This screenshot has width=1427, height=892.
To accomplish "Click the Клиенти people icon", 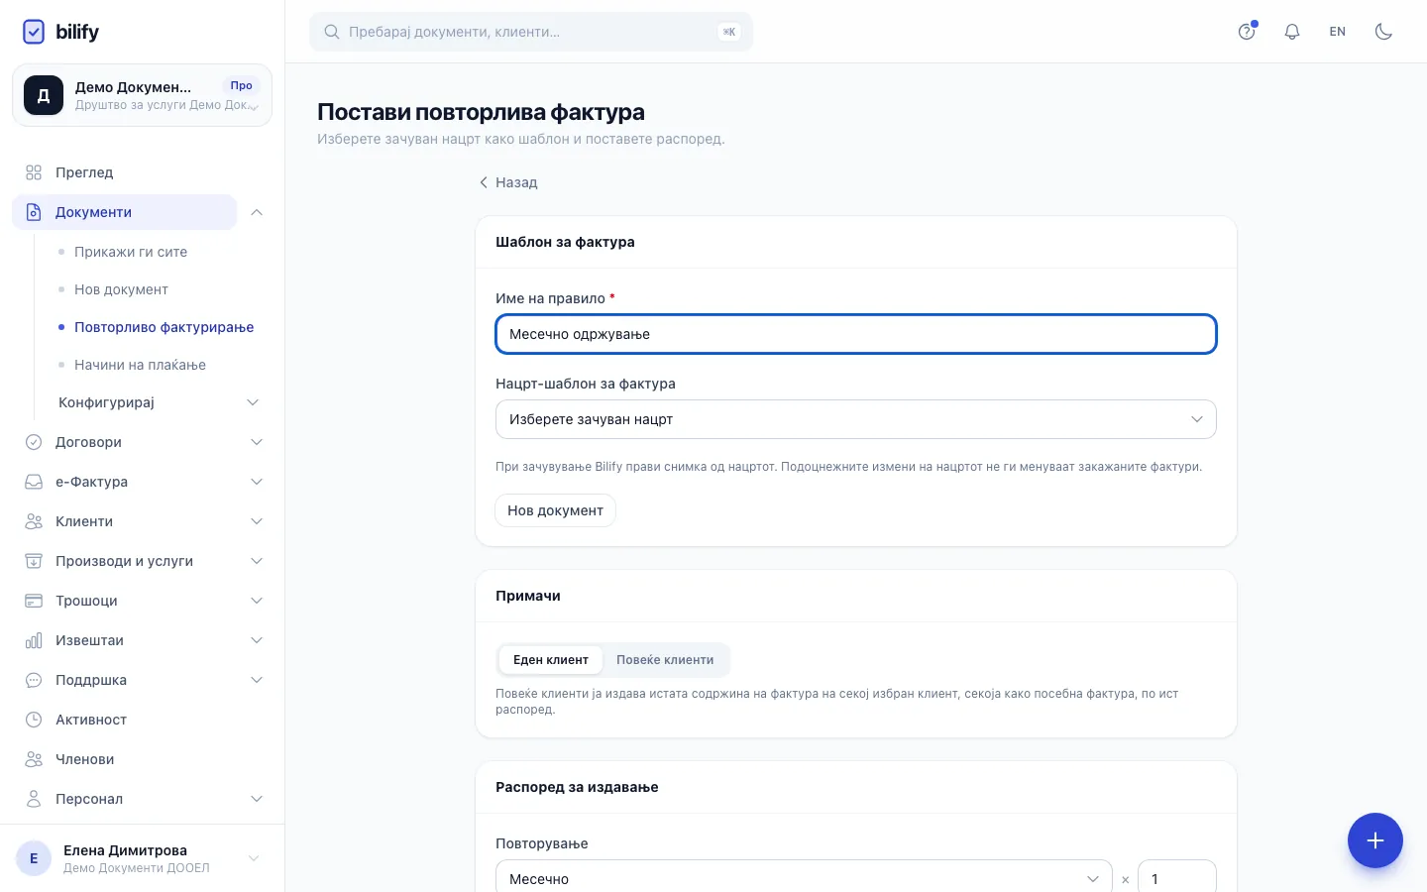I will [x=34, y=521].
